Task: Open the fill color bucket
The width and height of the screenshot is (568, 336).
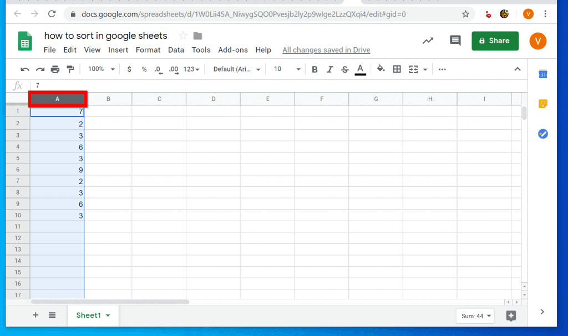Action: coord(381,69)
